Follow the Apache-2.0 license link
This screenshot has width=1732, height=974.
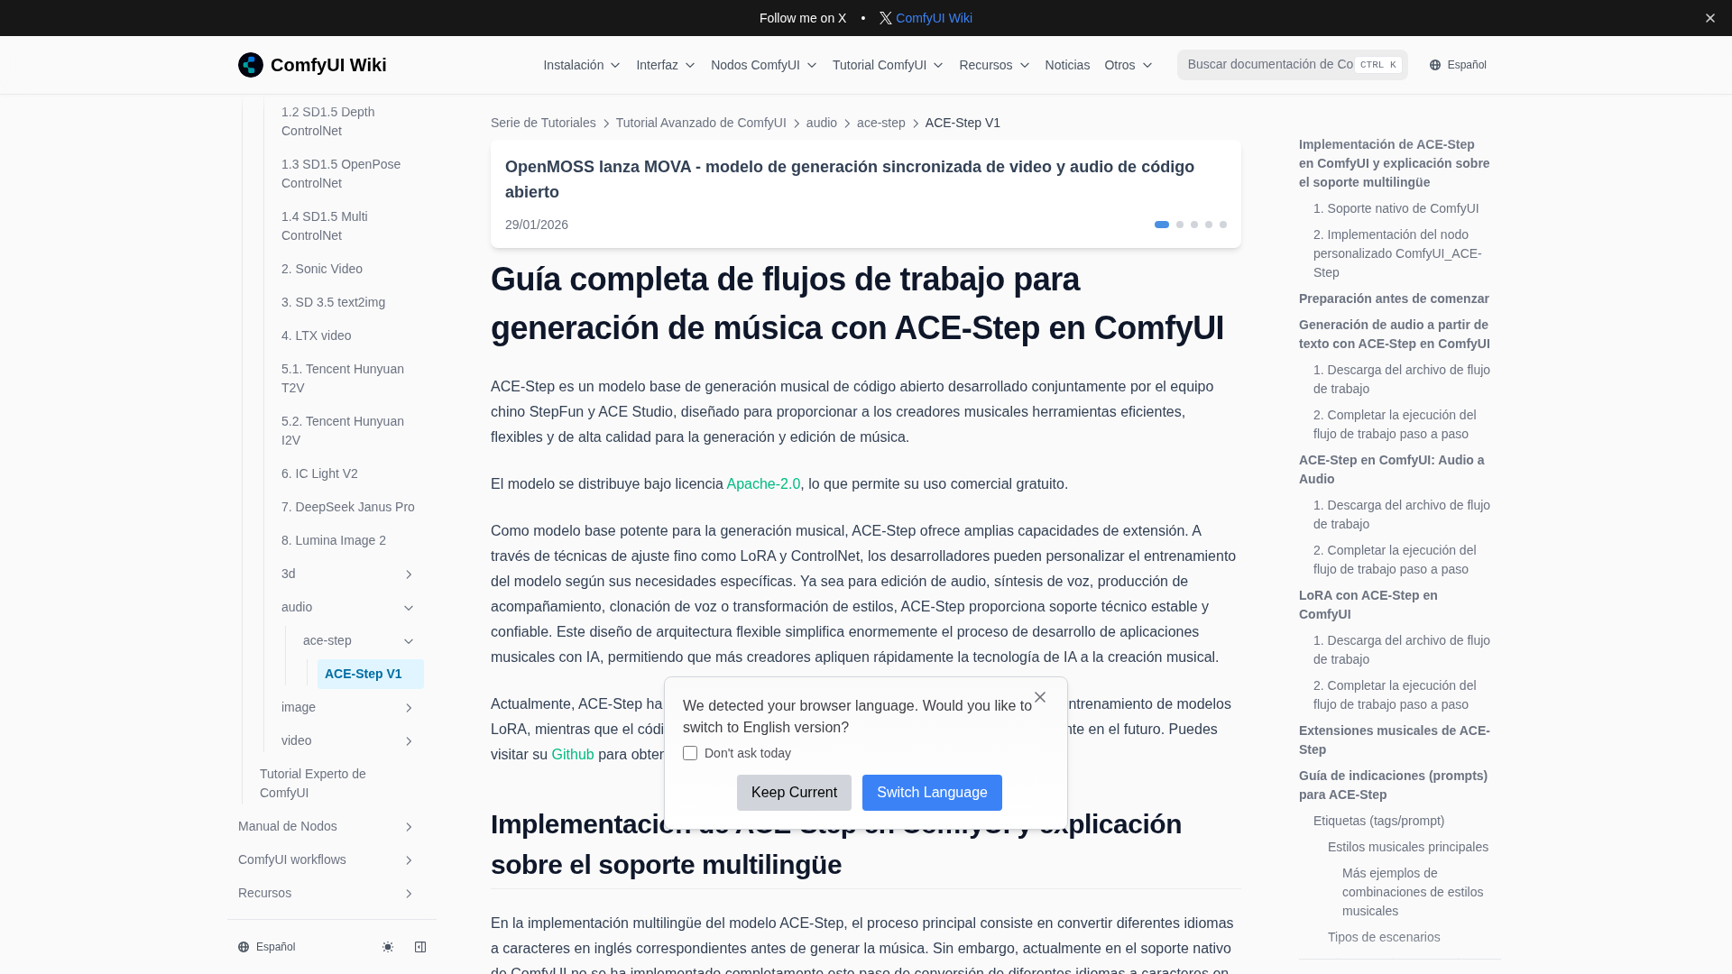[x=763, y=484]
